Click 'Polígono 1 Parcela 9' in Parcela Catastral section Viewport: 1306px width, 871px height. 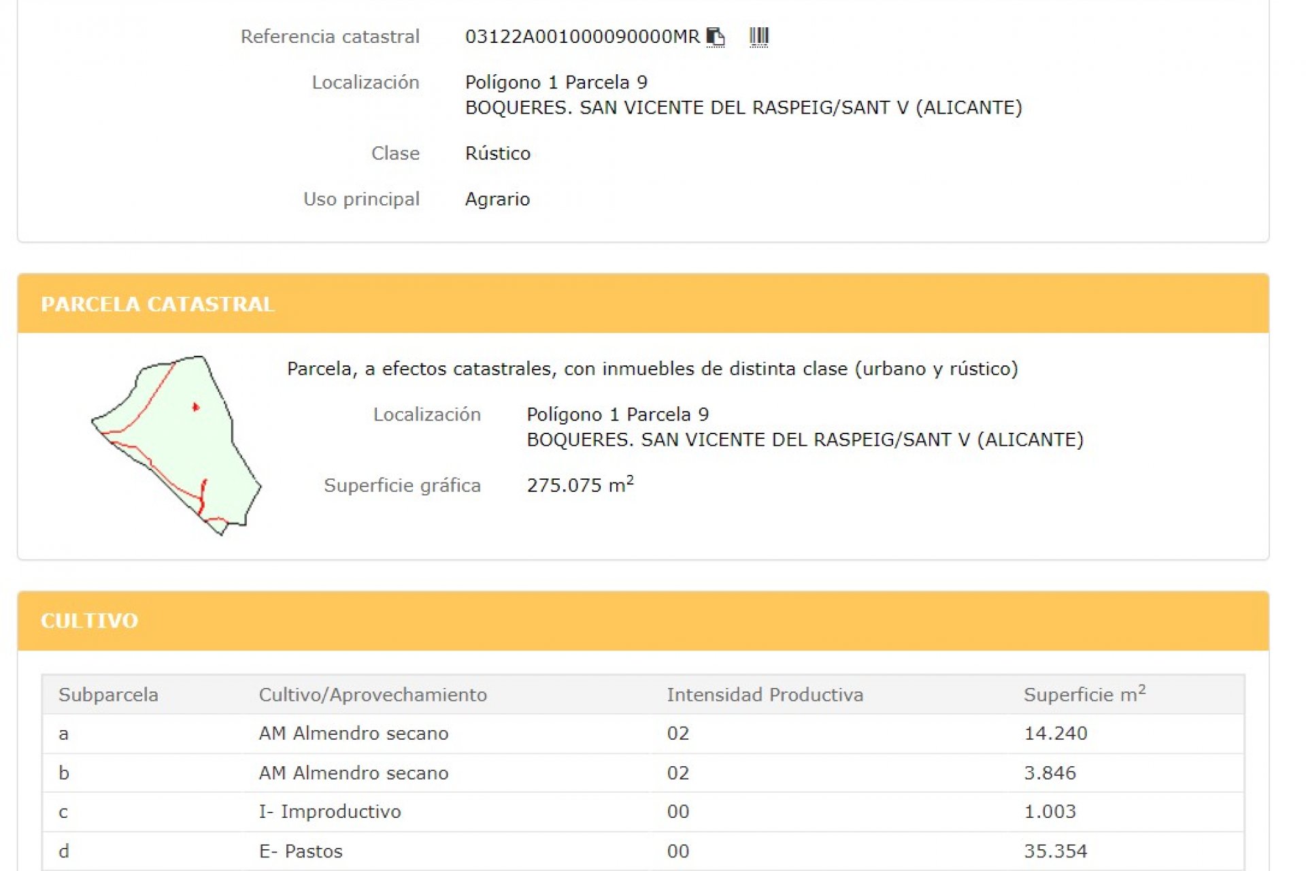pos(618,414)
